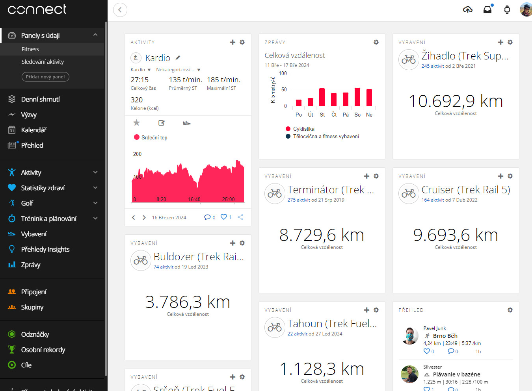Click the Sobota bar in distance chart
This screenshot has height=391, width=532.
point(357,97)
